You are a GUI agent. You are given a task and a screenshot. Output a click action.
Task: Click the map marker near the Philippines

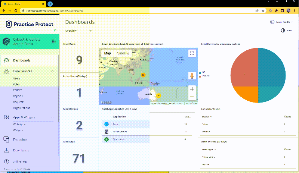coord(143,75)
